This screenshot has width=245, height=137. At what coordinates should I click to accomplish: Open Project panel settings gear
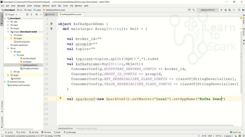point(37,14)
